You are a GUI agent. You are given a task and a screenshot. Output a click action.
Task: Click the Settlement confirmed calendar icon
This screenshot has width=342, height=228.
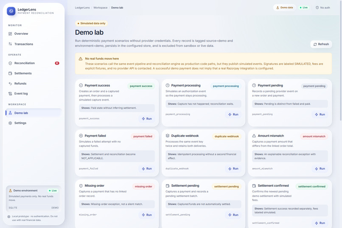254,186
